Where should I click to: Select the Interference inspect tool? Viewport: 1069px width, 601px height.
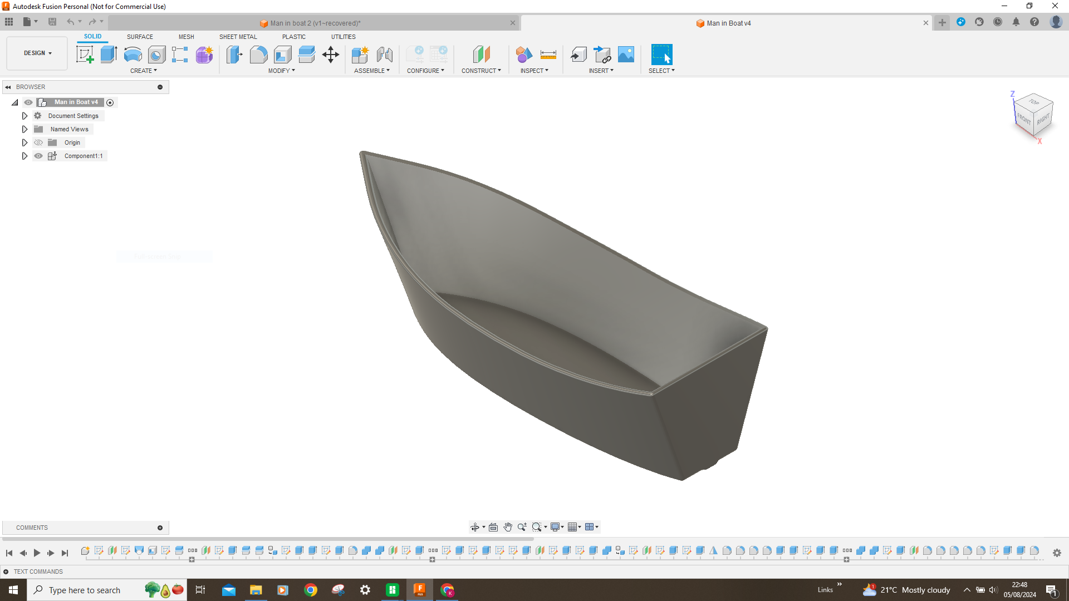[x=524, y=55]
